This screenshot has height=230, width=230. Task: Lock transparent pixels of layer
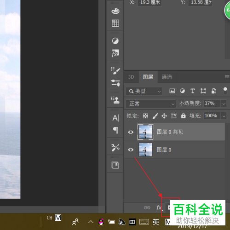click(145, 116)
